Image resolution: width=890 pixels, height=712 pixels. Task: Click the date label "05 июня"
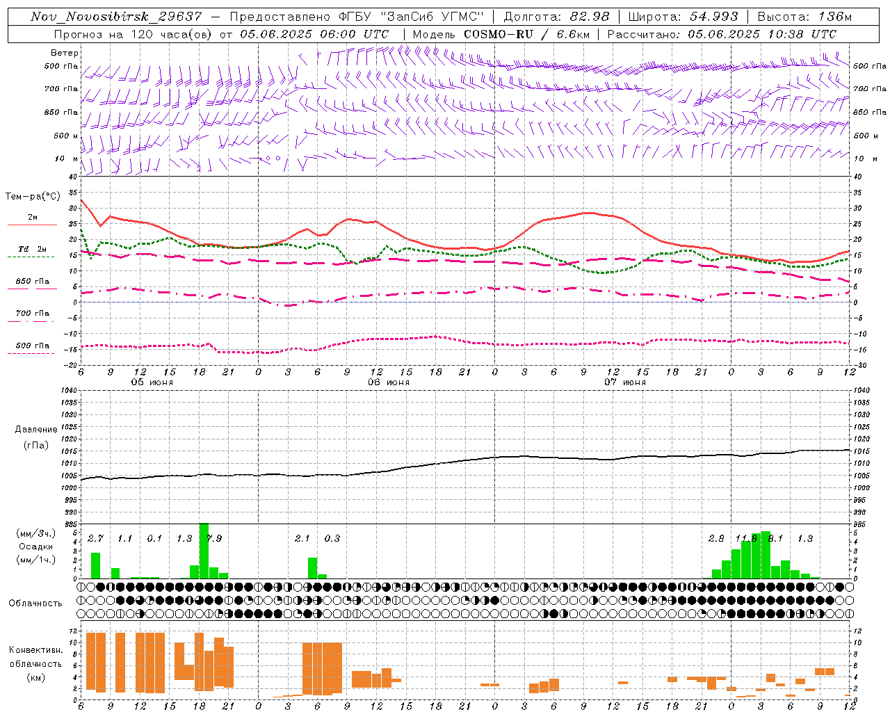152,382
